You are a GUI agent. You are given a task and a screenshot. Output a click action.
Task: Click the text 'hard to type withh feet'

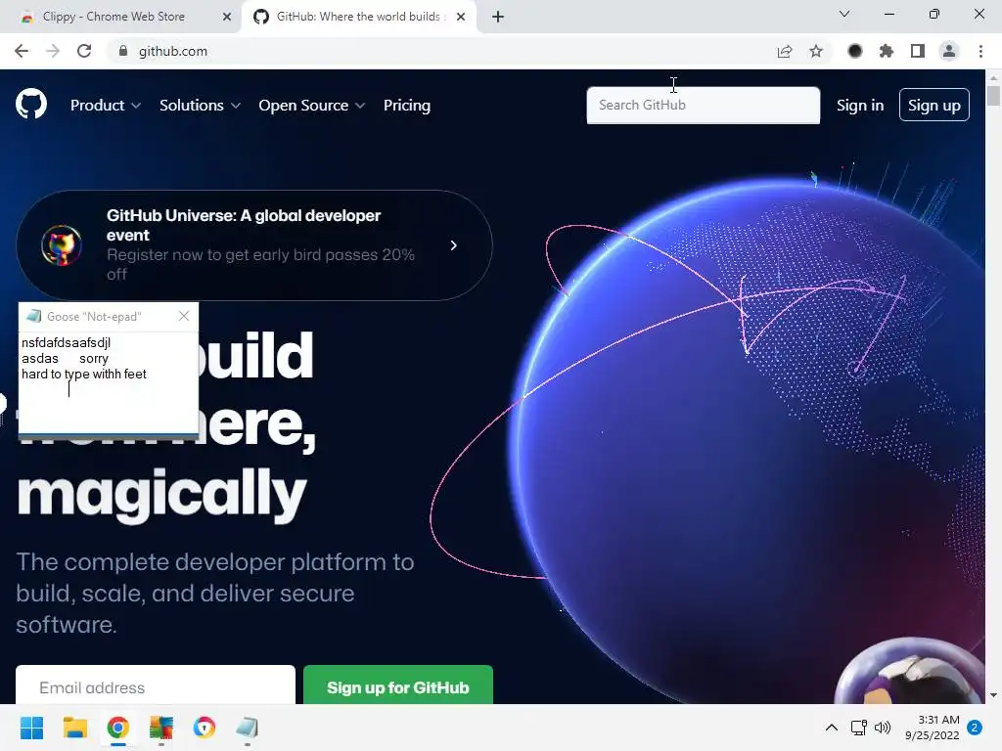(x=84, y=375)
